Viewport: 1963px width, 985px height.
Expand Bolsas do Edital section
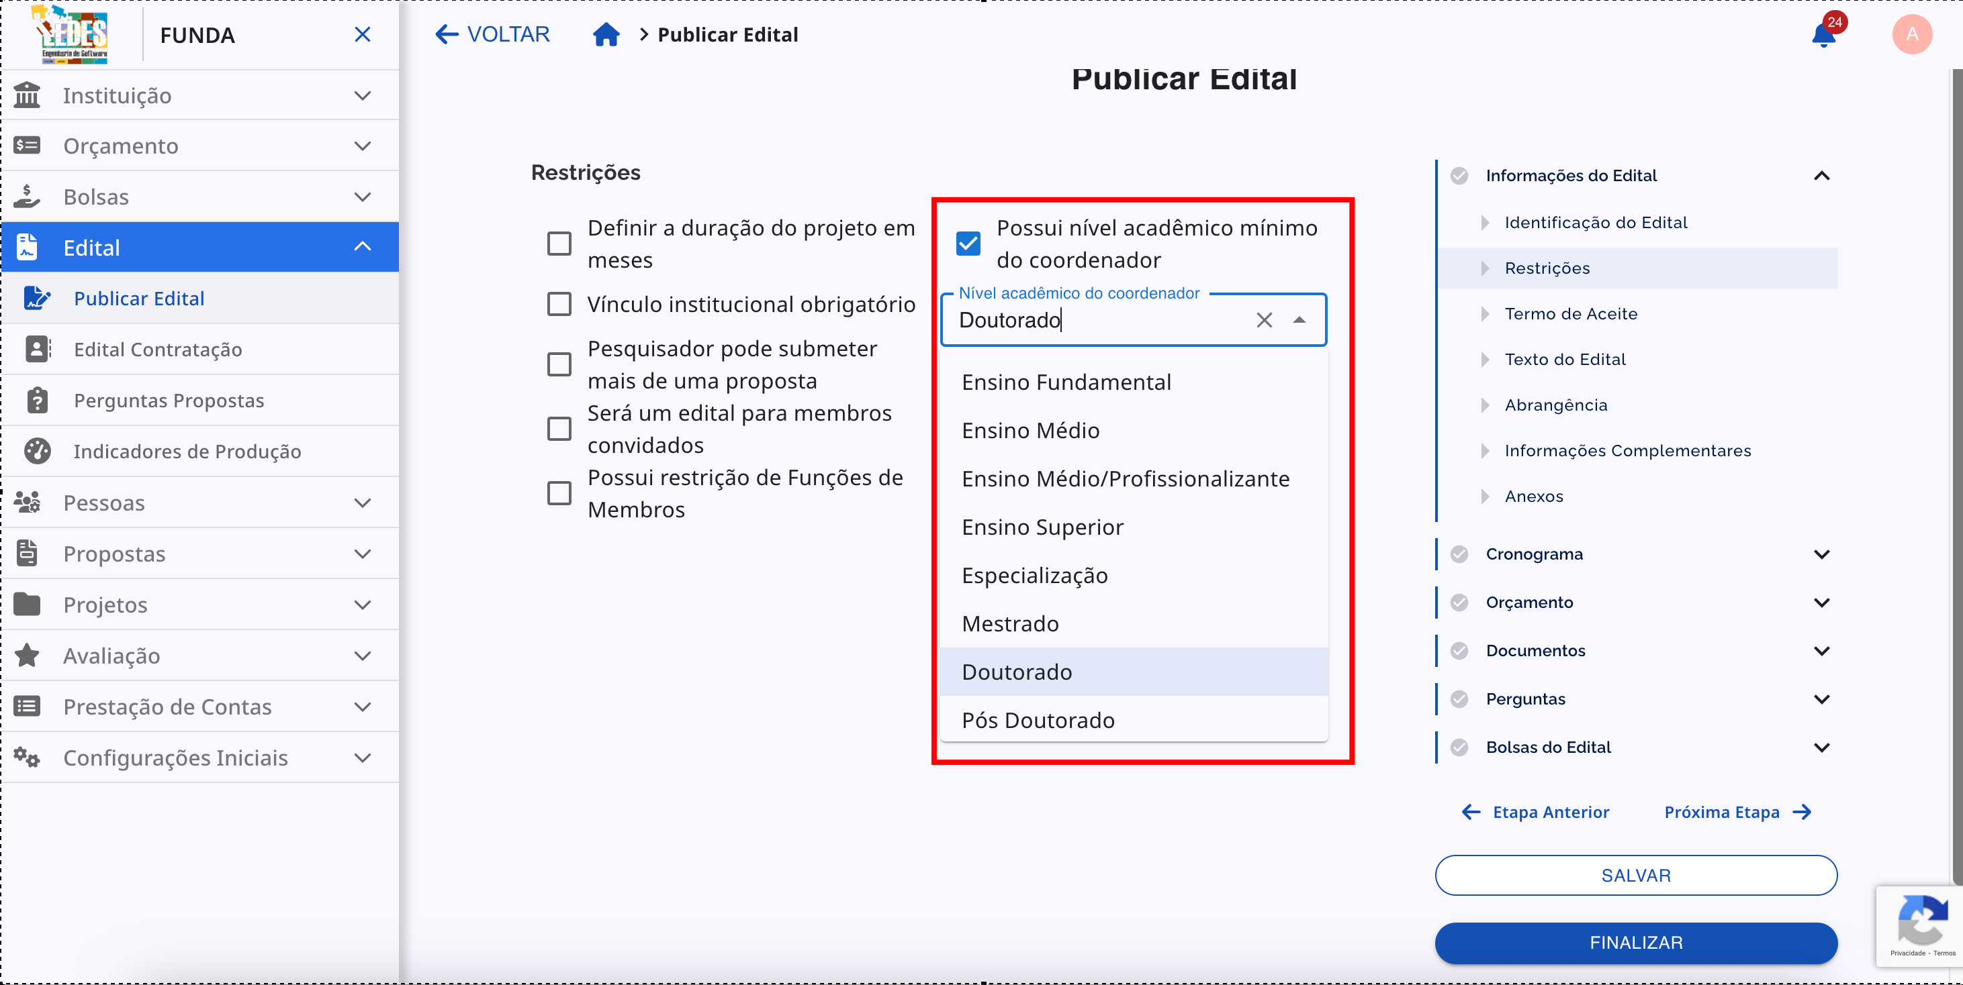[1823, 747]
